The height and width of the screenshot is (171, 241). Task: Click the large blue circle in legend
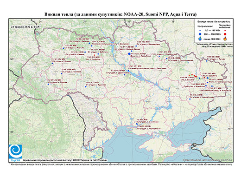tap(200, 34)
